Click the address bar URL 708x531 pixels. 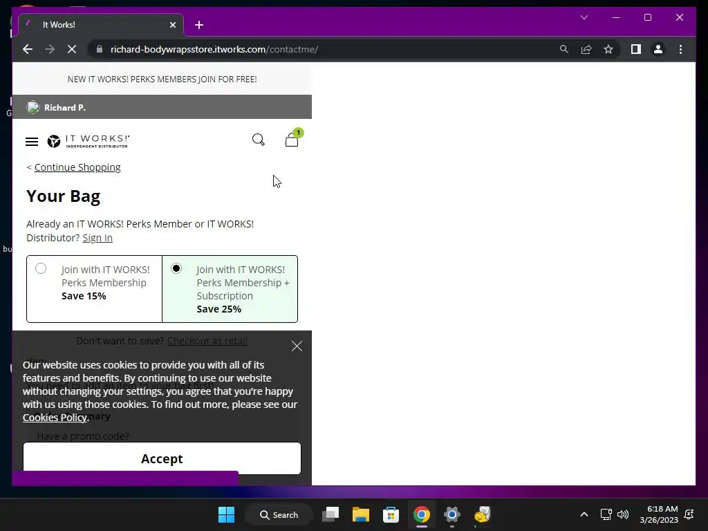pos(214,49)
